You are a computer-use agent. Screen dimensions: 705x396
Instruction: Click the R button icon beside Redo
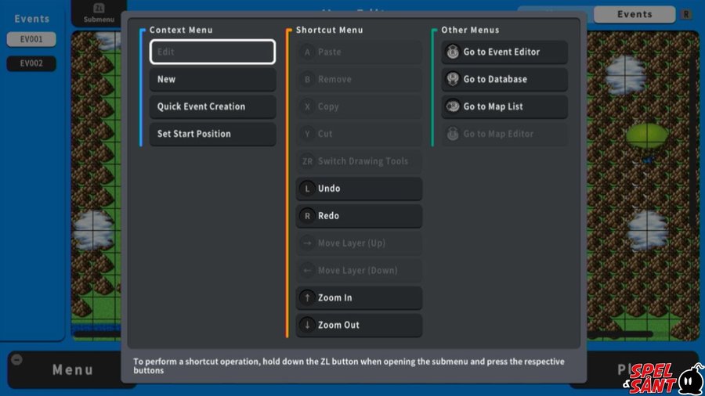point(307,216)
